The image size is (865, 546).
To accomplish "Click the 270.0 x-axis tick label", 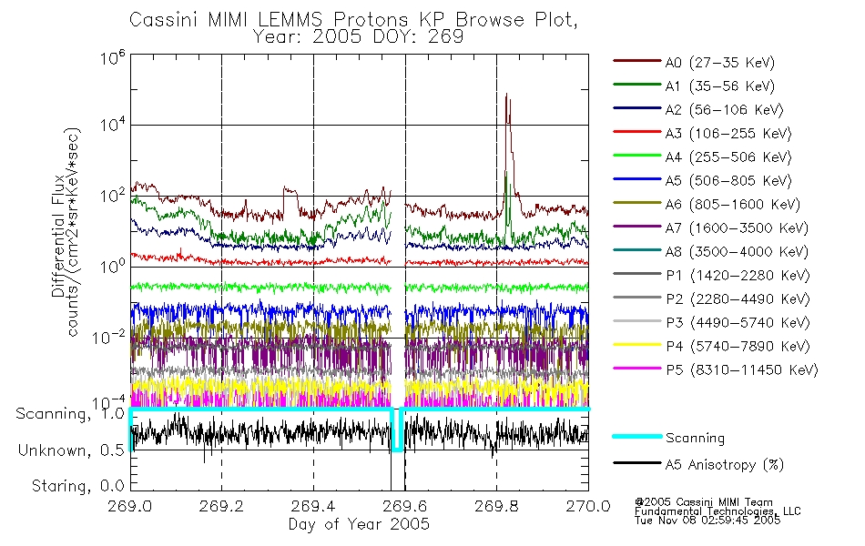I will click(x=588, y=506).
